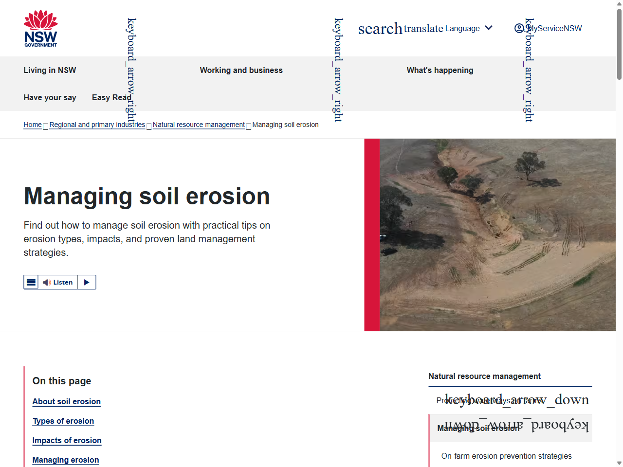Open On-farm erosion prevention strategies in the sidebar

507,456
